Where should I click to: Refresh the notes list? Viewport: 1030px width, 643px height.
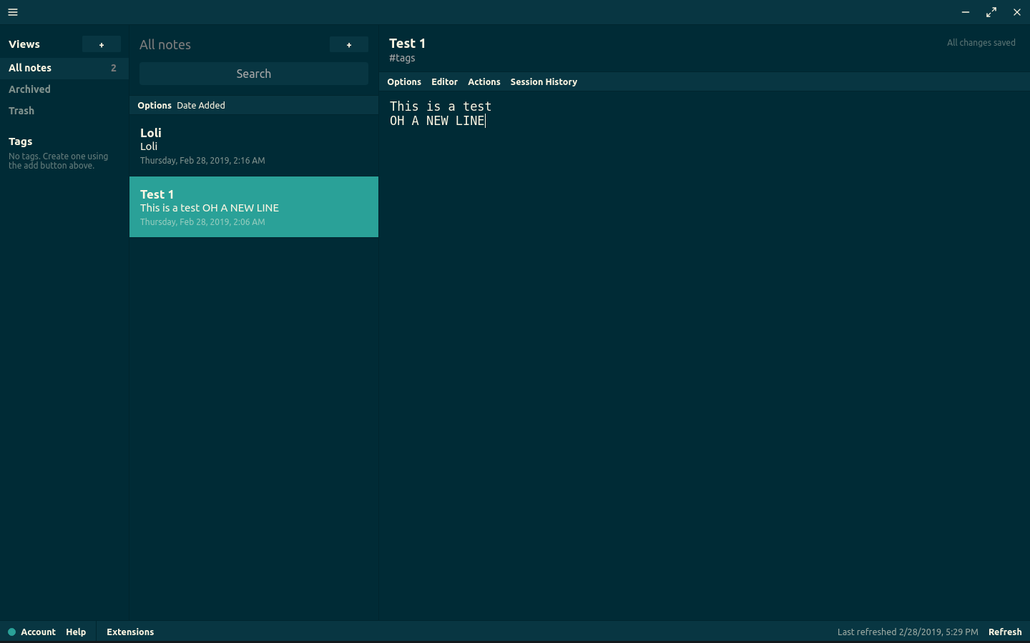pos(1005,632)
